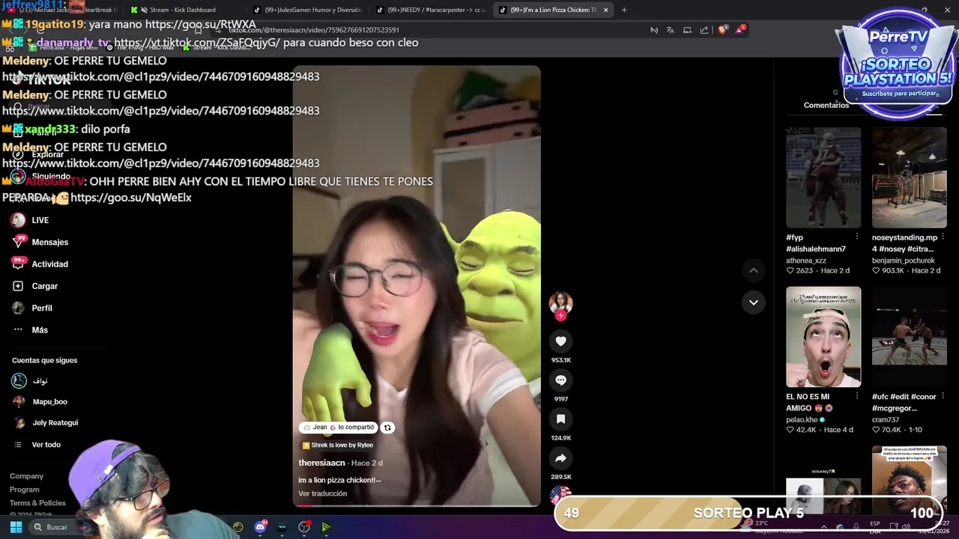Click the video progress bar

click(417, 505)
